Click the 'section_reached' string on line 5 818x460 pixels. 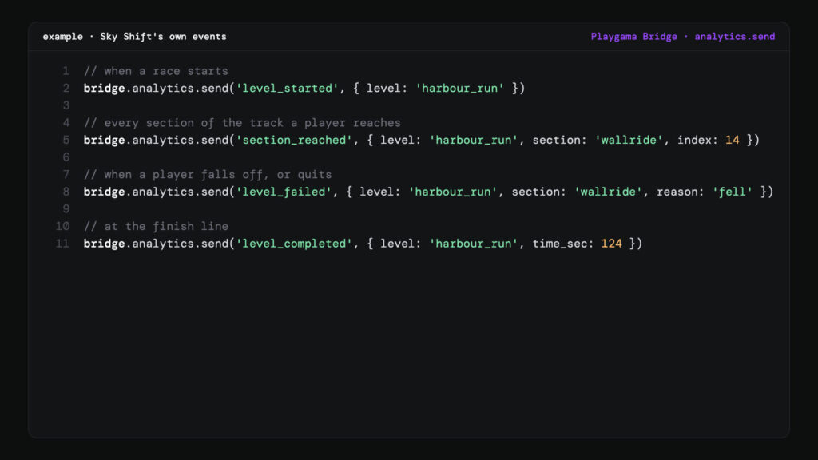tap(294, 141)
